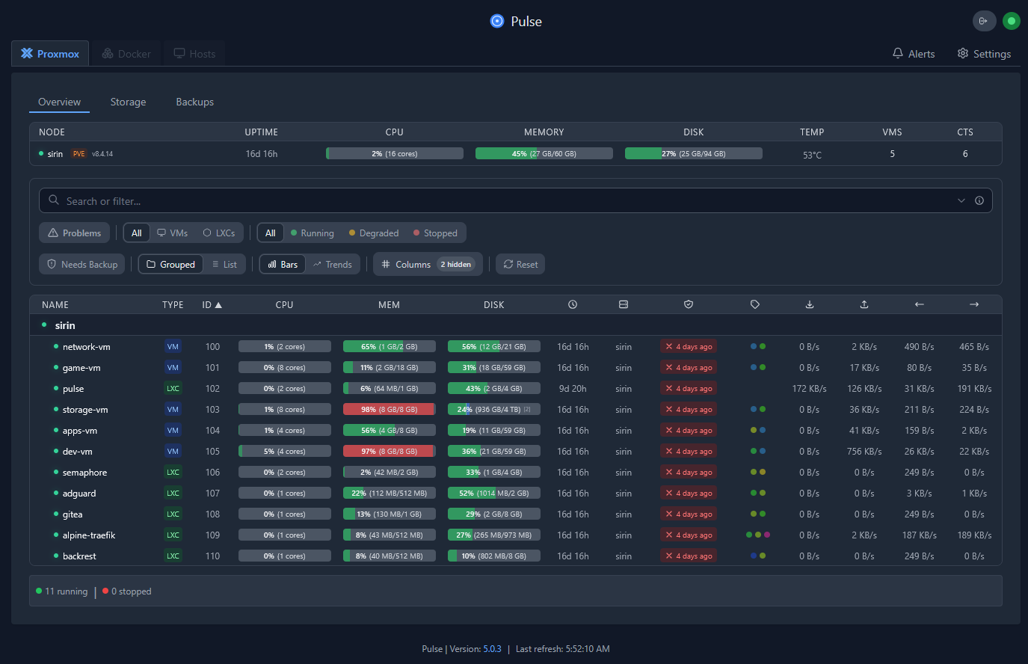Switch the view mode to Trends

tap(333, 264)
